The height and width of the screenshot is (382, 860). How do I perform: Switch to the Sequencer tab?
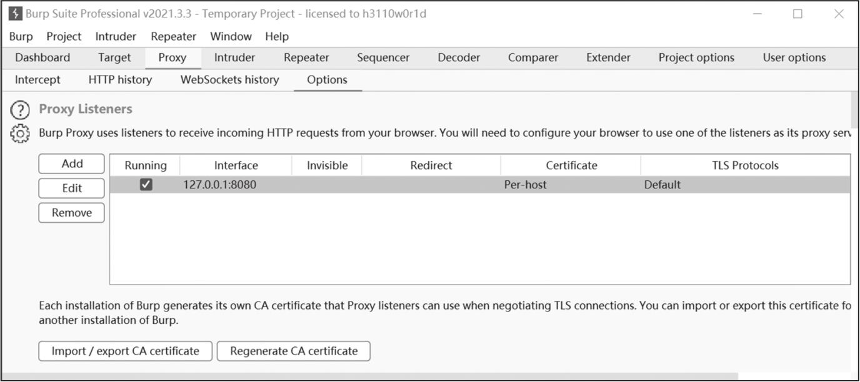pyautogui.click(x=383, y=57)
